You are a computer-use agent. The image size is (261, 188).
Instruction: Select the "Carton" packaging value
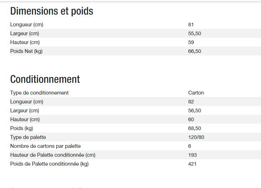196,93
